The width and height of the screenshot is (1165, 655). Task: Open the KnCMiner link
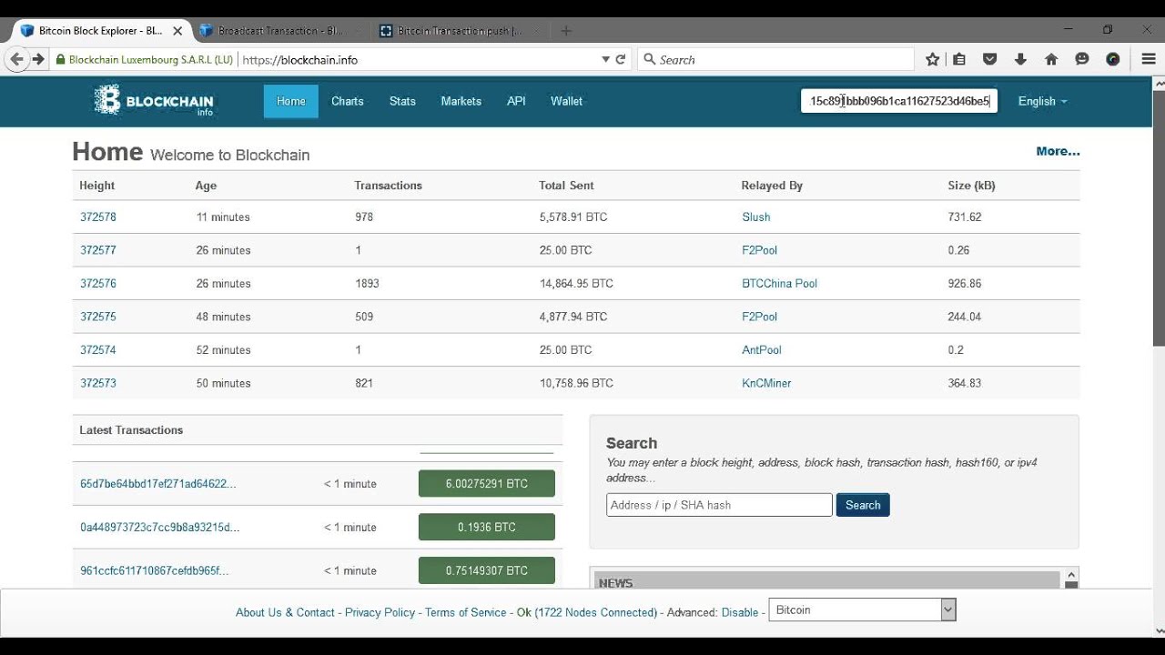(766, 383)
